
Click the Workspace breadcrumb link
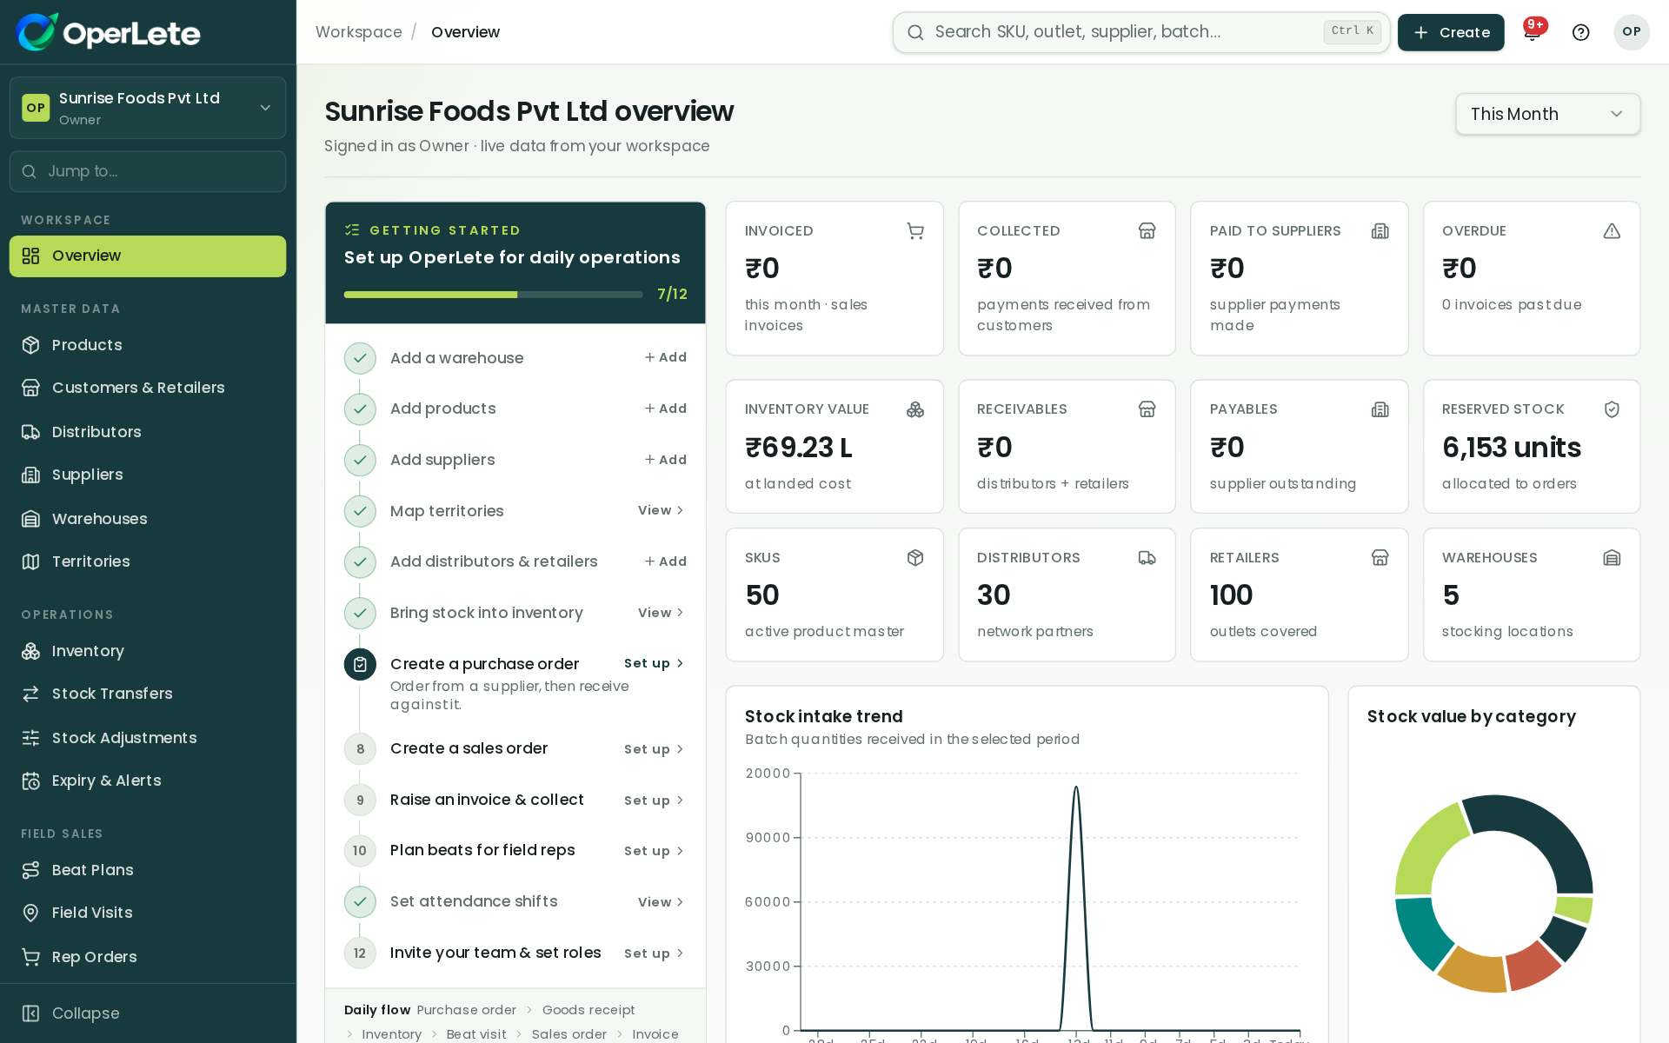coord(358,32)
